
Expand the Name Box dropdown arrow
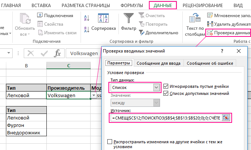coord(9,53)
